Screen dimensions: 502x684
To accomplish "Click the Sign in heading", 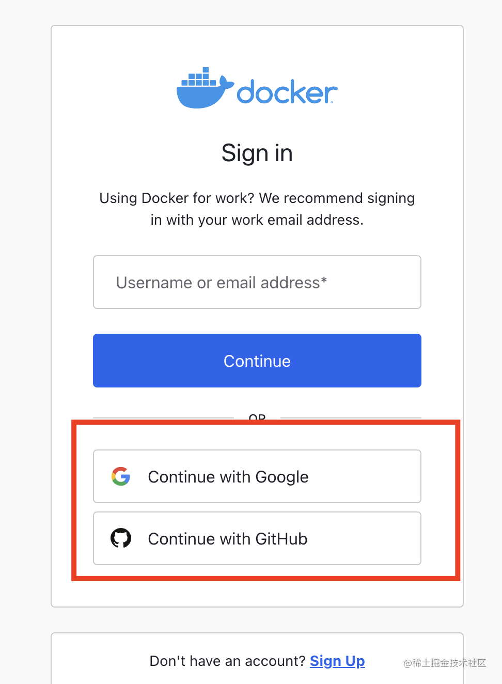I will [257, 153].
